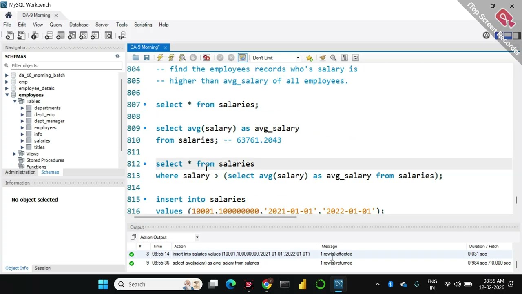
Task: Open Microsoft Edge from taskbar
Action: coord(231,284)
